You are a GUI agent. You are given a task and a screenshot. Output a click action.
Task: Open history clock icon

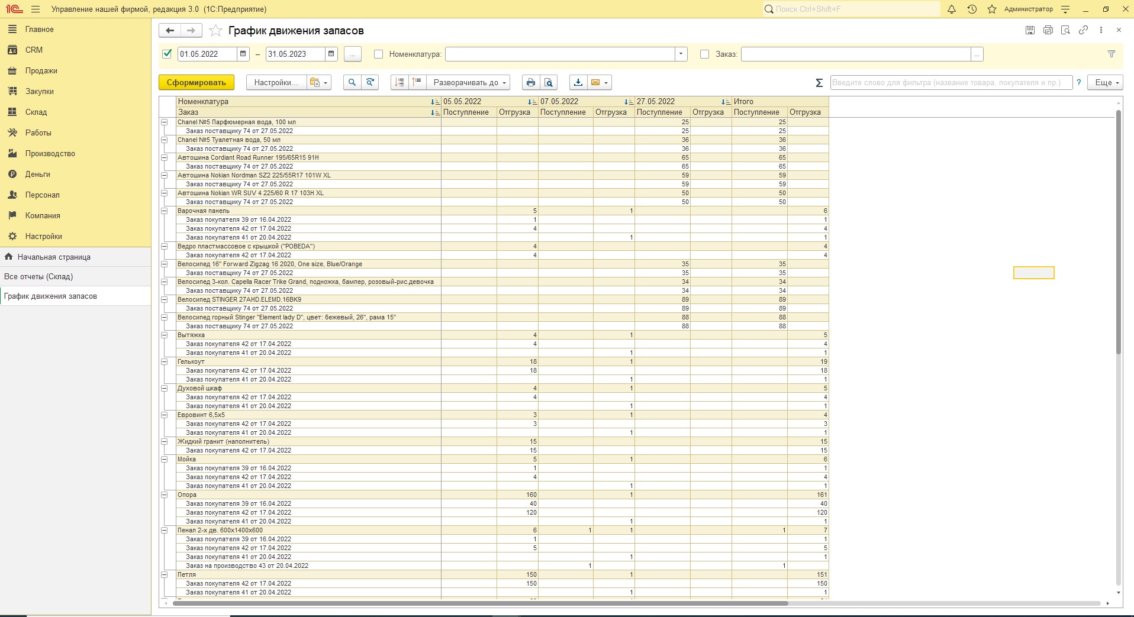(972, 9)
